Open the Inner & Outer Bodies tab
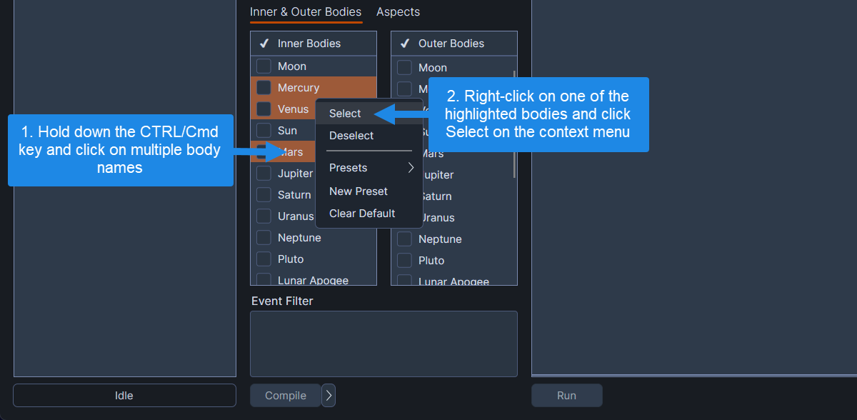 pos(306,11)
